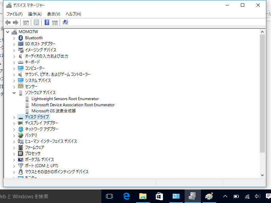This screenshot has height=203, width=271.
Task: Click the scrollbar down arrow
Action: click(x=262, y=175)
